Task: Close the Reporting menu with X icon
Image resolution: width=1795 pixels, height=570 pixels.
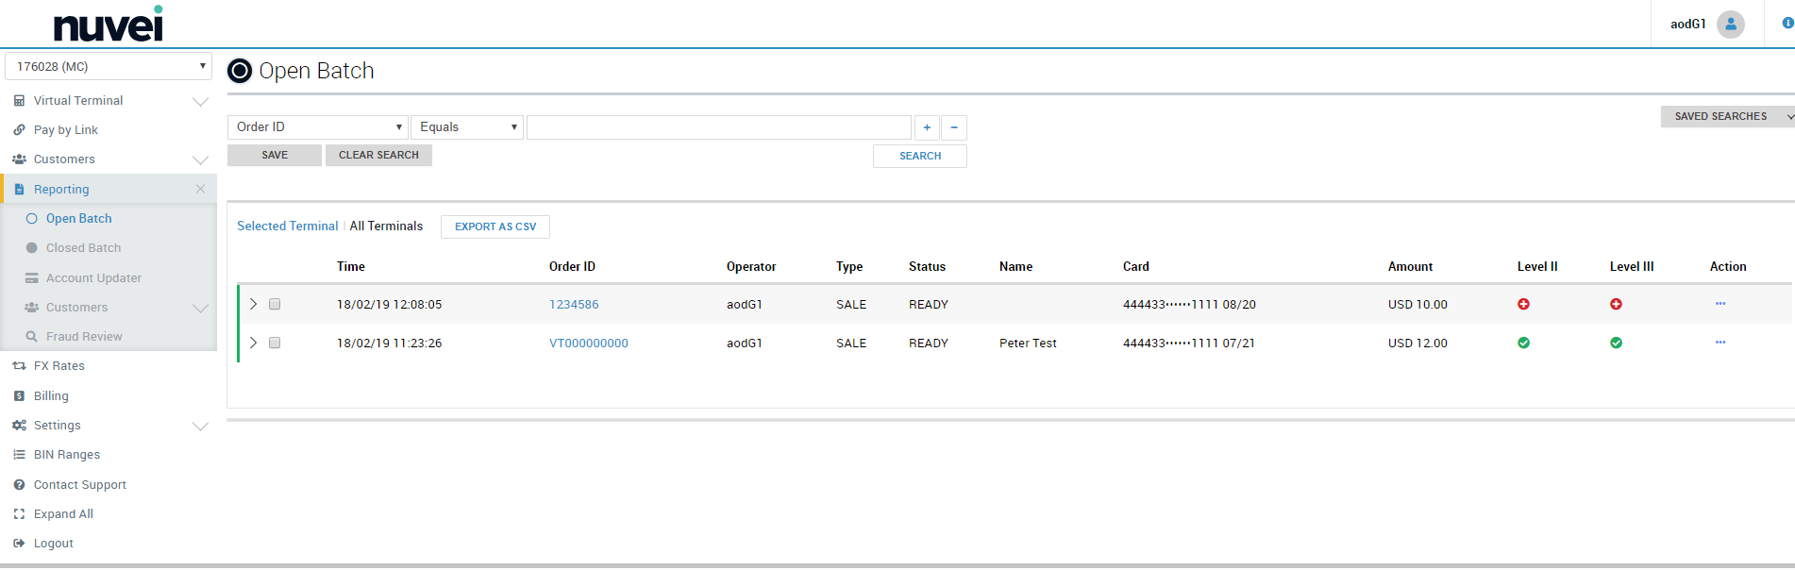Action: [200, 189]
